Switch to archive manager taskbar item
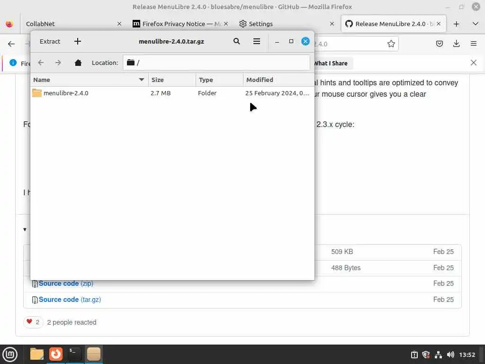 pos(93,354)
